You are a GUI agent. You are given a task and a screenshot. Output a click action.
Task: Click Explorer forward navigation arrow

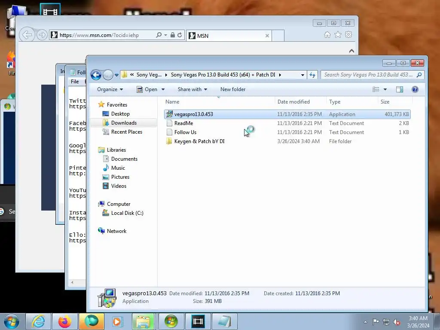point(108,75)
